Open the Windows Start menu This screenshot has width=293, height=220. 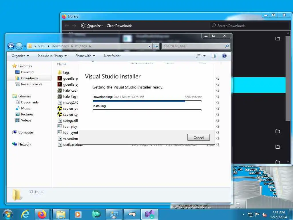pyautogui.click(x=8, y=214)
